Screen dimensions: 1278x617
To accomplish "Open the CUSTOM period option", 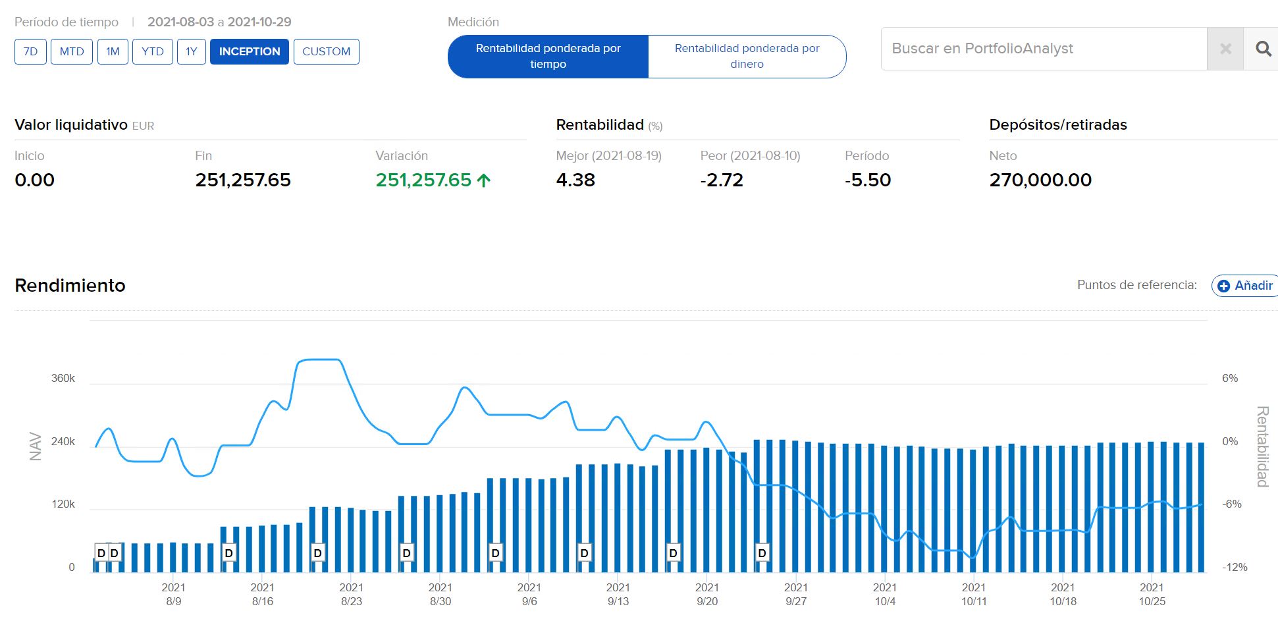I will tap(326, 51).
